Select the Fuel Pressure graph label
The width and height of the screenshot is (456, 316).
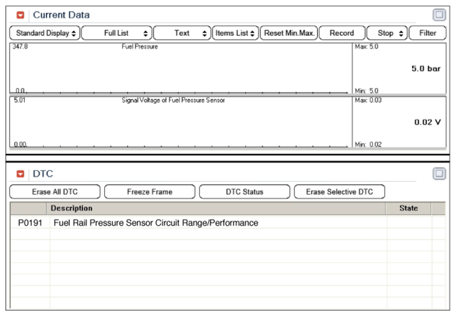140,46
